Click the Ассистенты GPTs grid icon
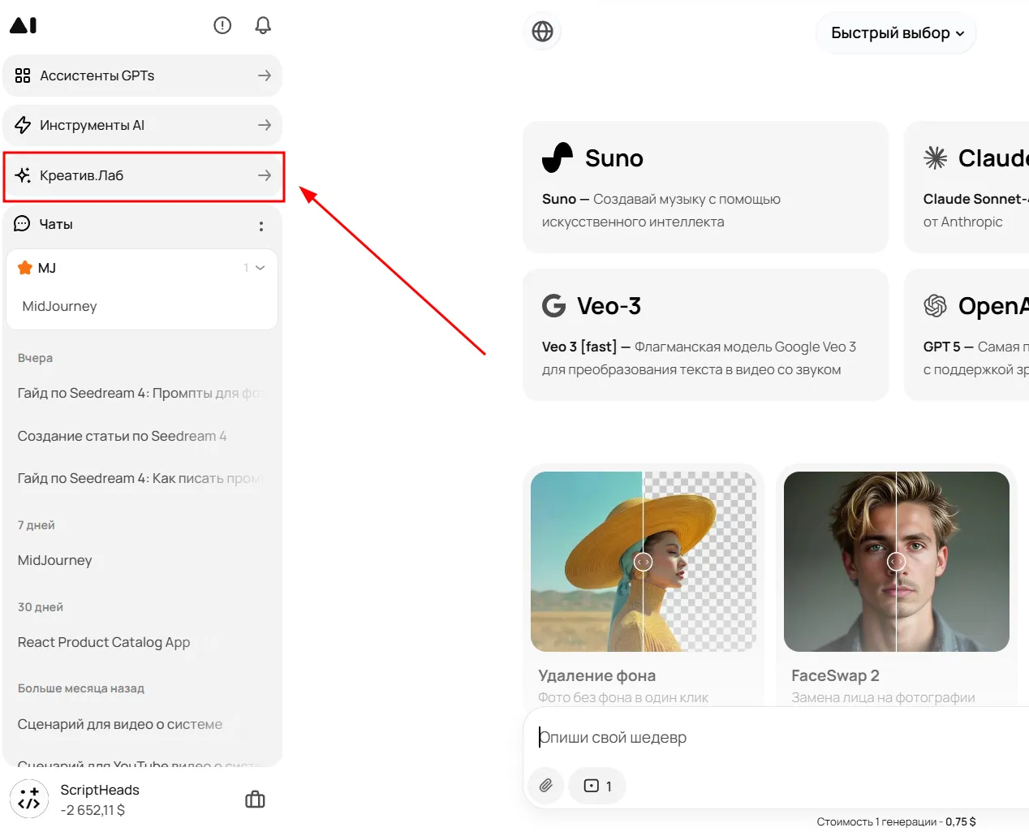This screenshot has width=1029, height=832. tap(23, 75)
